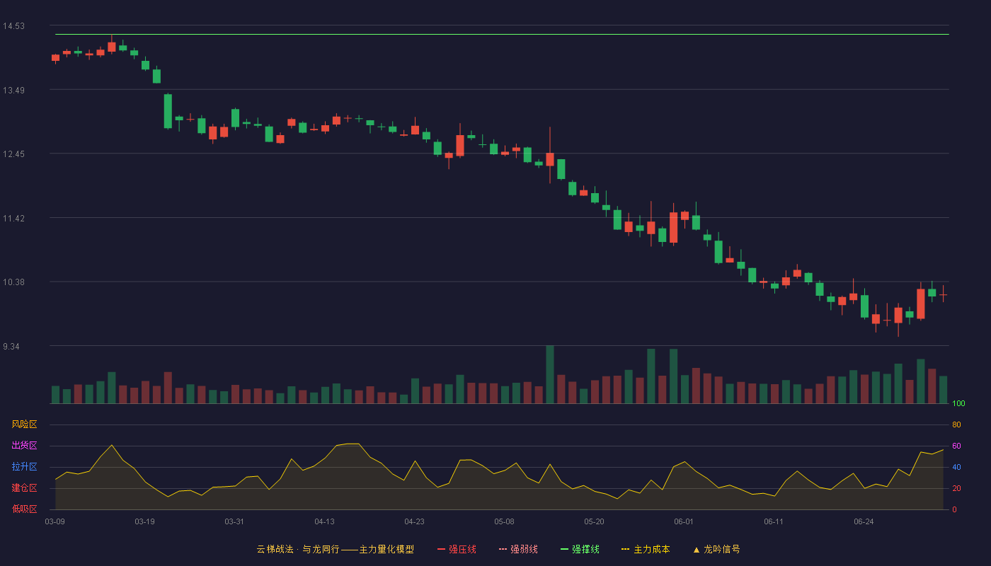Toggle the 强弱线 legend series
The height and width of the screenshot is (566, 991).
pos(518,549)
